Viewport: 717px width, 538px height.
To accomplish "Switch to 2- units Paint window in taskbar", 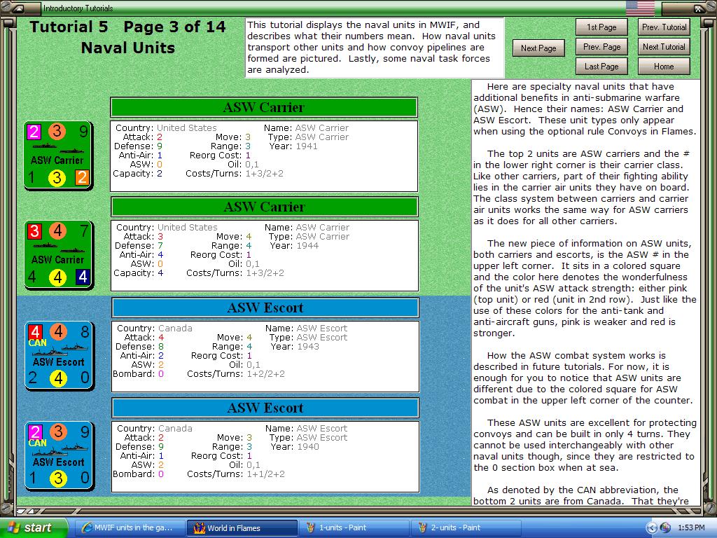I will pyautogui.click(x=466, y=527).
